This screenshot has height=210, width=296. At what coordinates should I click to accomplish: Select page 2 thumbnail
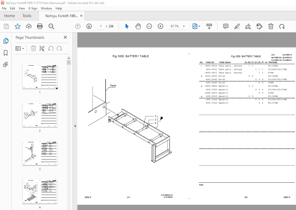pos(40,115)
